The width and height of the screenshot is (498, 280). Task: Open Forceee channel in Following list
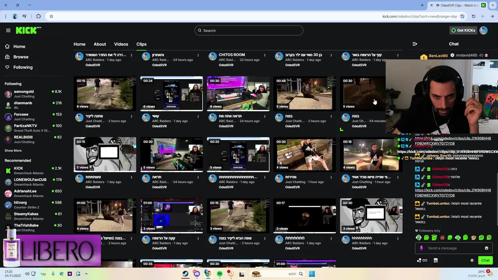tap(33, 117)
